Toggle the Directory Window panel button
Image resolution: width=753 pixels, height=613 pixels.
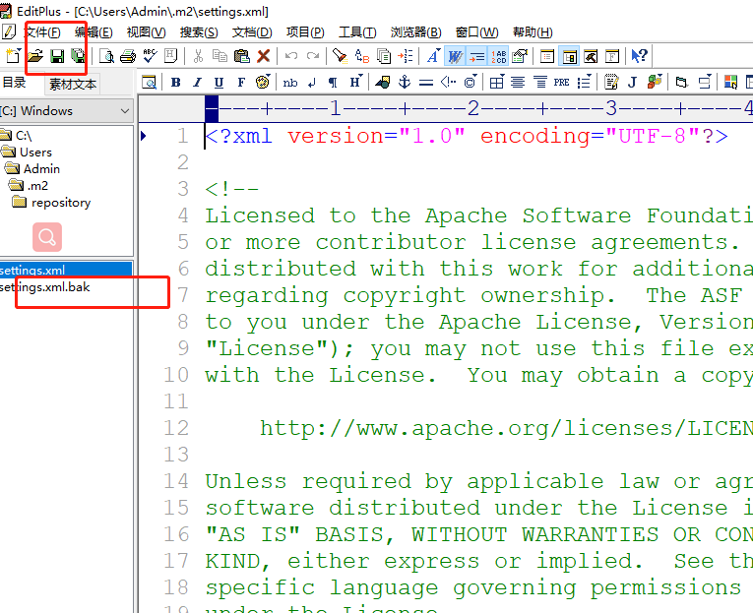(x=570, y=56)
